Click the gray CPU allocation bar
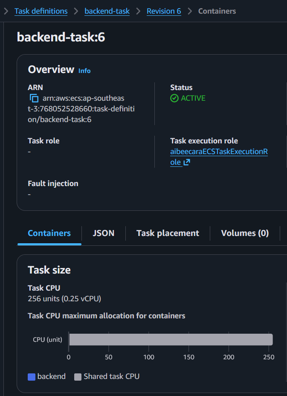This screenshot has height=396, width=287. coord(171,339)
